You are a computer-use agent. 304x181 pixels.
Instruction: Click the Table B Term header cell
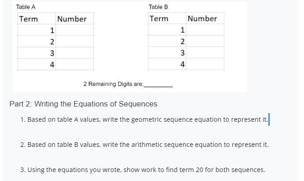167,18
